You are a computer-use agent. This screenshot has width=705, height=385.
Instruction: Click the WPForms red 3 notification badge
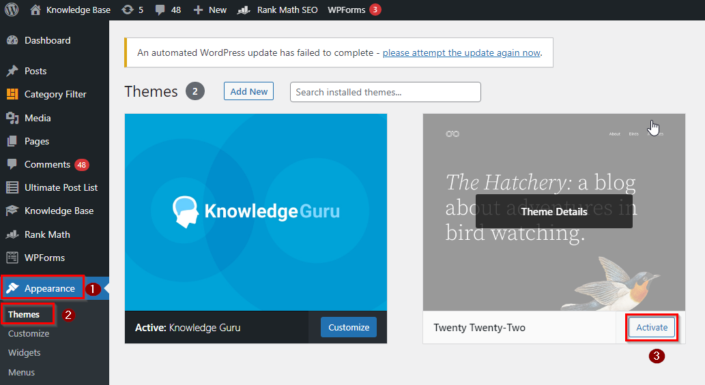[375, 10]
